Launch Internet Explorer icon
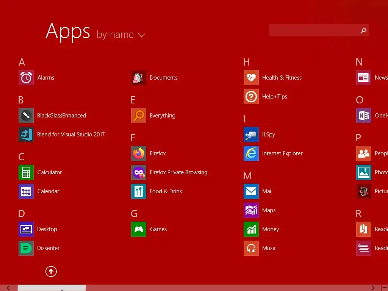The height and width of the screenshot is (291, 388). [x=251, y=153]
